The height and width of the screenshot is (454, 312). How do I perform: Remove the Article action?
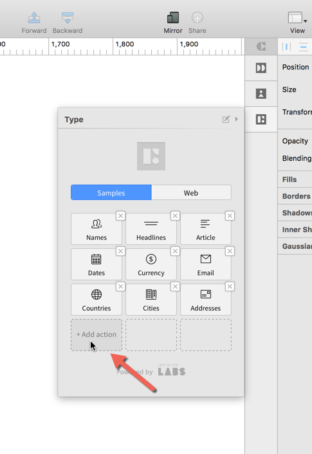(230, 215)
